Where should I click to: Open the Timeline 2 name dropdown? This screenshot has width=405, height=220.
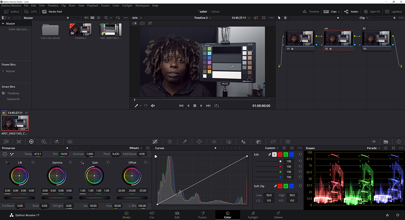coord(202,18)
